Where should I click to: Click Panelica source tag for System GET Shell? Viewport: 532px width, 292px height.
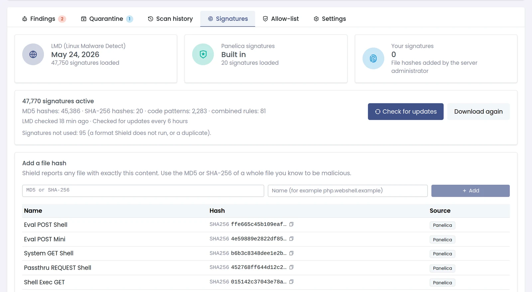(x=442, y=254)
